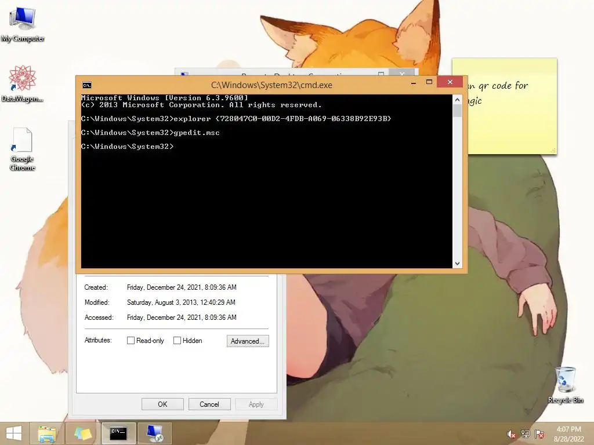Click the cmd scrollbar up arrow

[x=457, y=100]
